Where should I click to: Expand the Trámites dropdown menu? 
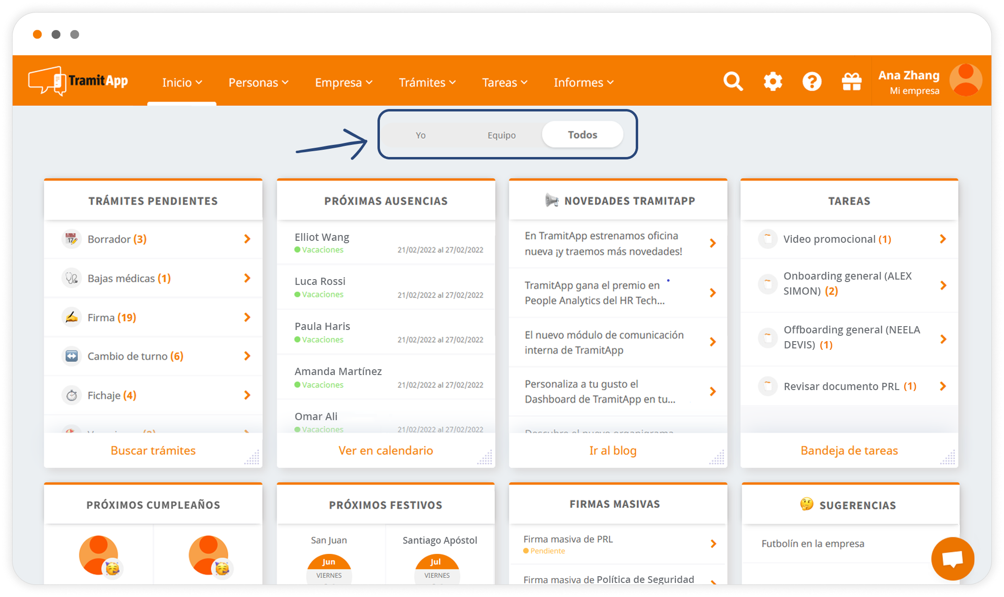[x=427, y=83]
